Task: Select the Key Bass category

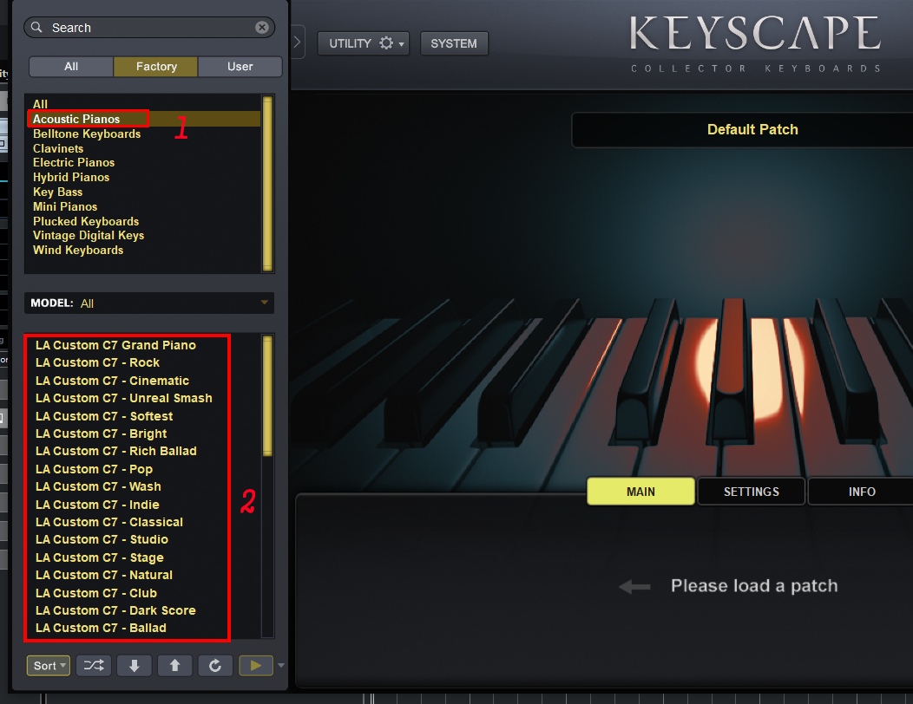Action: 57,192
